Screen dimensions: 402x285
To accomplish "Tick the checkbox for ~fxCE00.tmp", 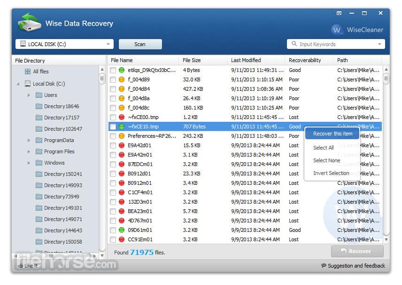I will tap(113, 117).
